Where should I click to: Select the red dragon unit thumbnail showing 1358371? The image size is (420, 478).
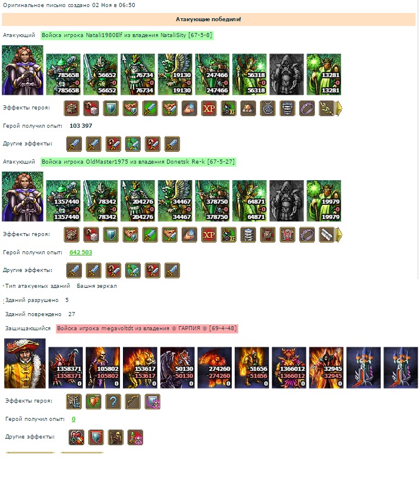pos(65,368)
